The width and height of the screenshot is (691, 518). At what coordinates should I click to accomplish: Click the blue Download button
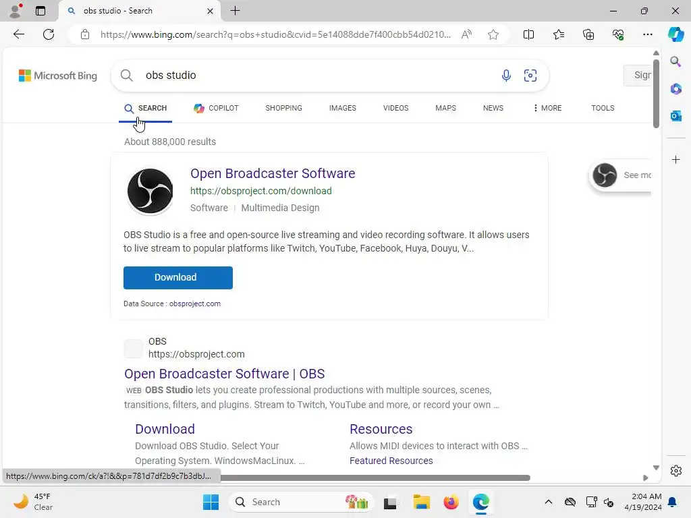(x=178, y=277)
